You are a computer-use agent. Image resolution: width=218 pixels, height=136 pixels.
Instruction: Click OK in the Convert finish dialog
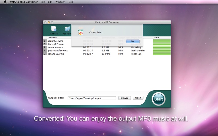[133, 41]
